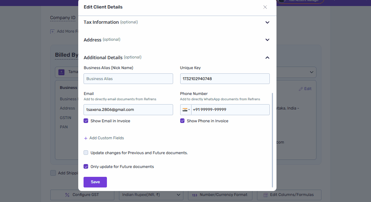This screenshot has width=371, height=202.
Task: Click the Tax Information heading text
Action: tap(101, 22)
